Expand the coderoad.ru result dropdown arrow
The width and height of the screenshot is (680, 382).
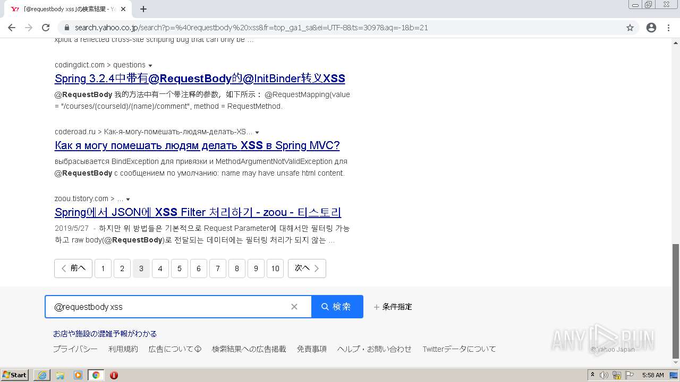pyautogui.click(x=257, y=132)
